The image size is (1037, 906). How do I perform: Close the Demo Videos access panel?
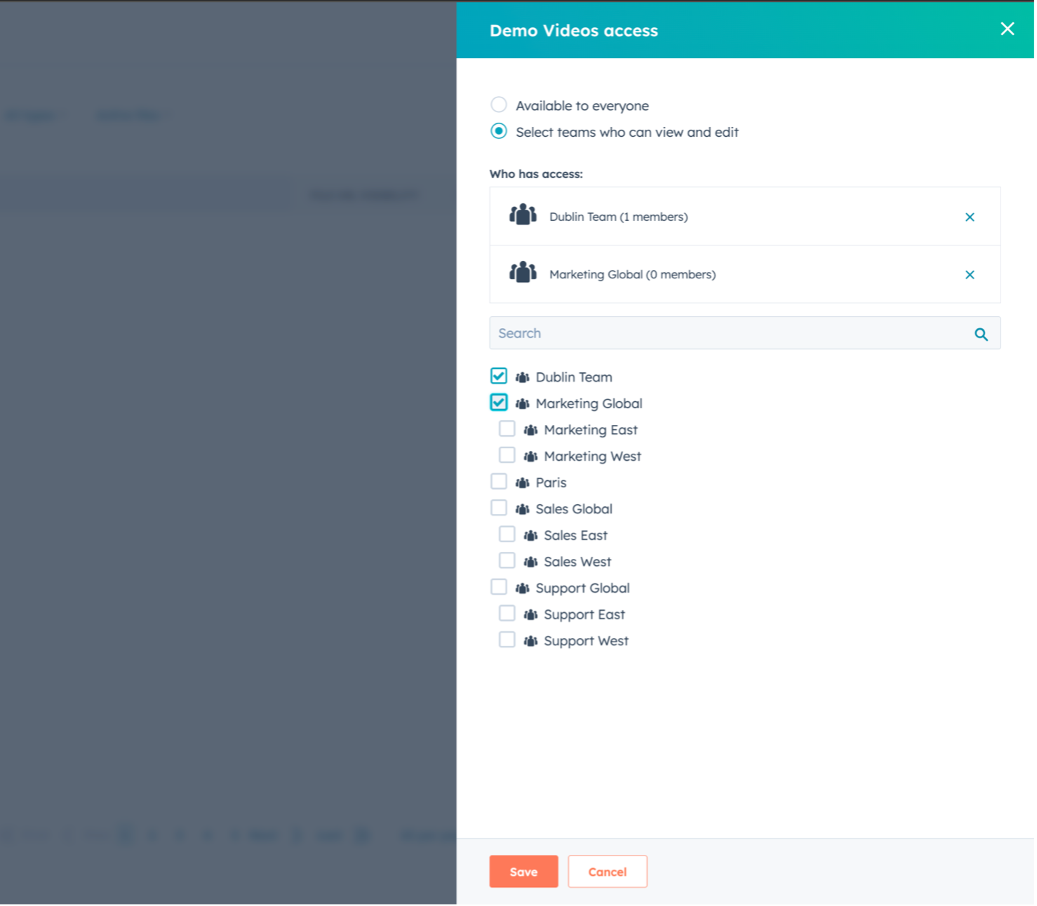1009,29
